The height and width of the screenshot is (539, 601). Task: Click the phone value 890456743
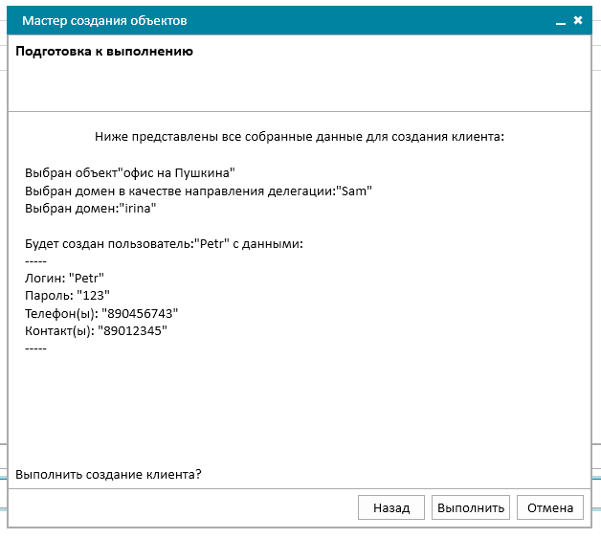point(140,314)
